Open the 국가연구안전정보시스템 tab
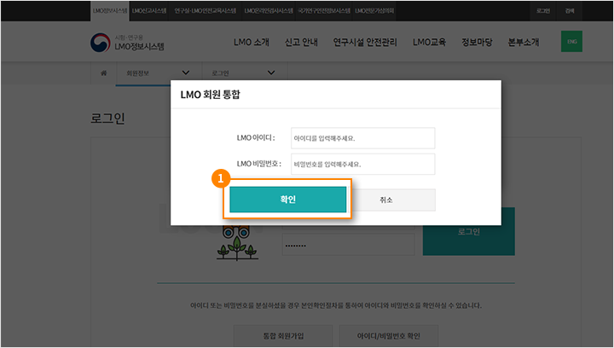Screen dimensions: 614x348 pos(324,10)
